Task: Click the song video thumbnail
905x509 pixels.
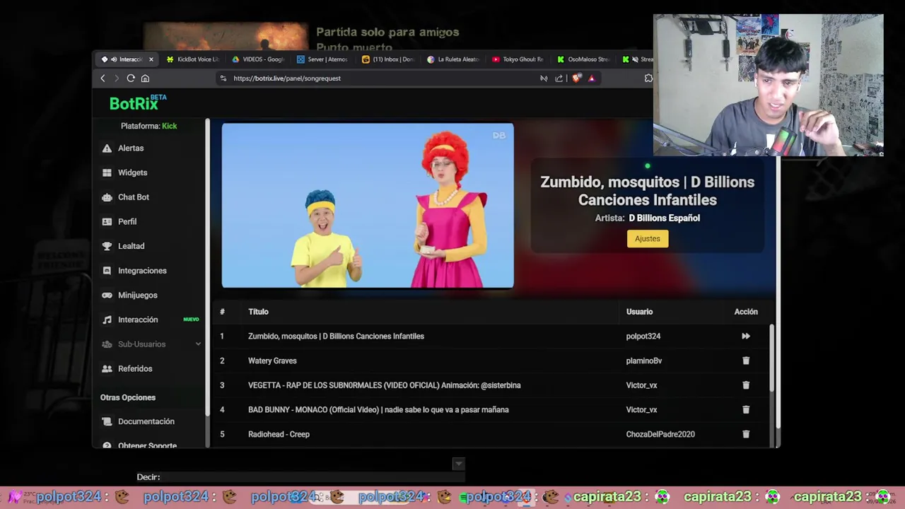Action: 368,206
